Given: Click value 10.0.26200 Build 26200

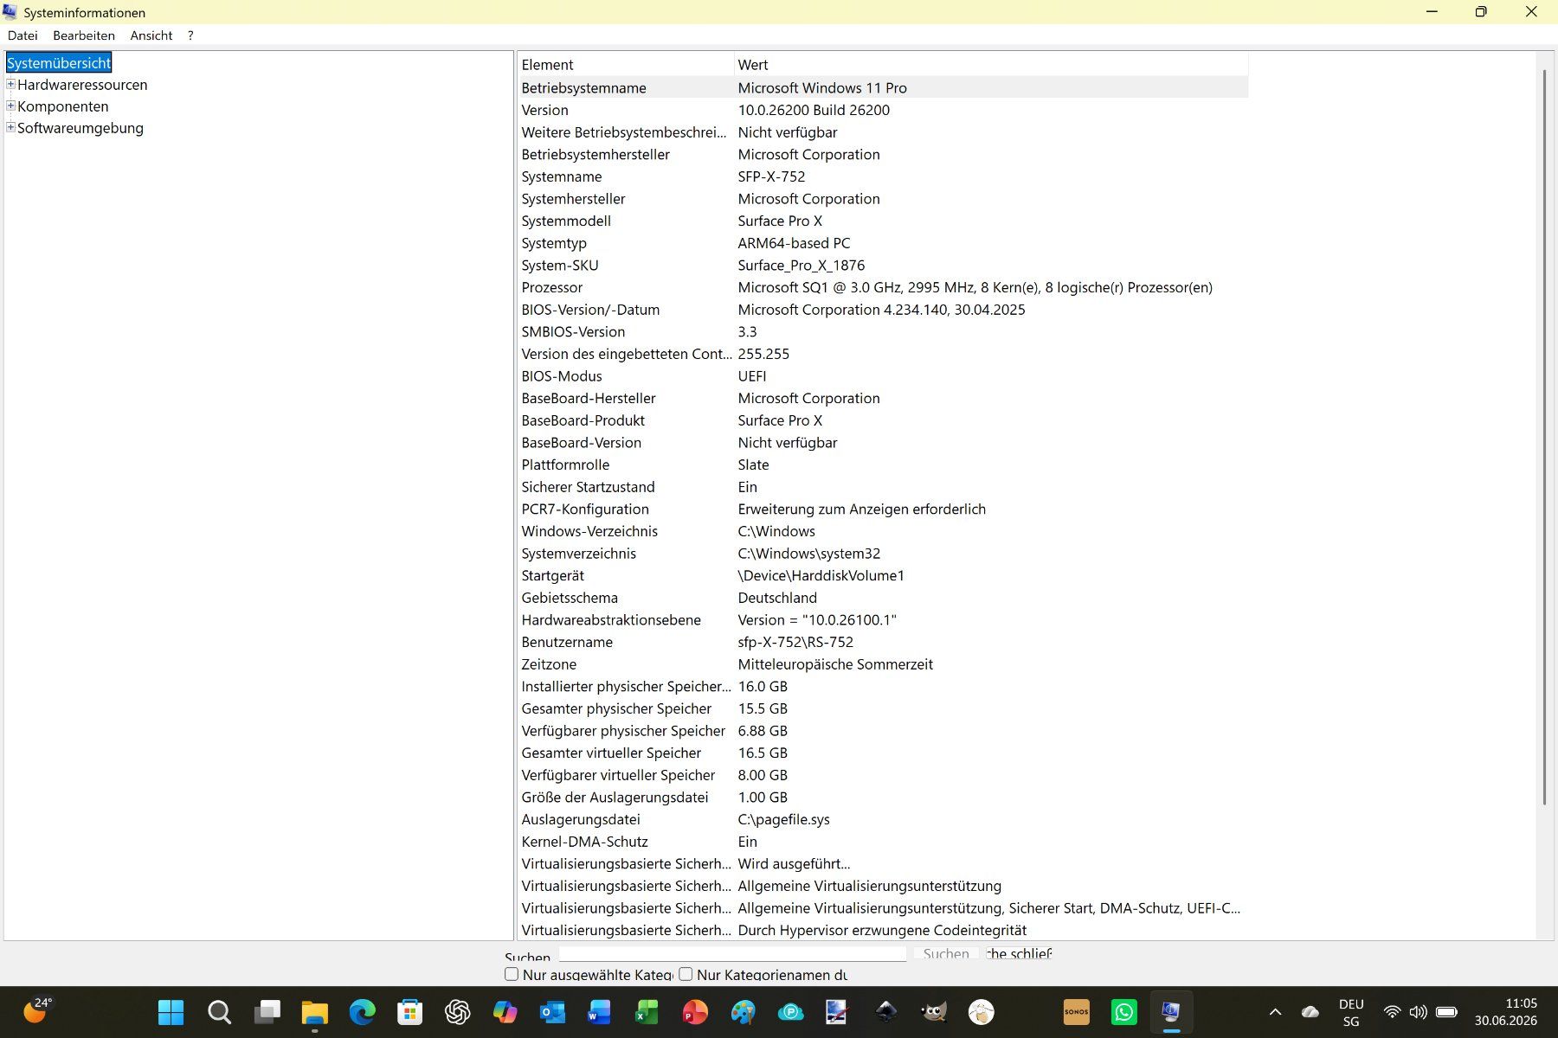Looking at the screenshot, I should click(x=814, y=110).
